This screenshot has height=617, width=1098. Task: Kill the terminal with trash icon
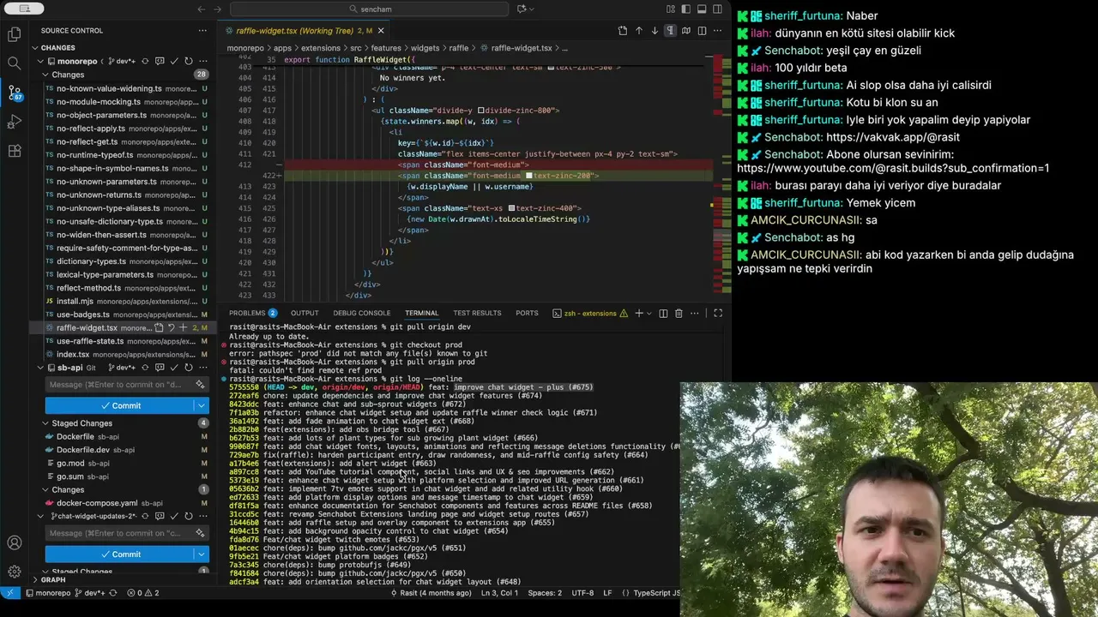[679, 314]
